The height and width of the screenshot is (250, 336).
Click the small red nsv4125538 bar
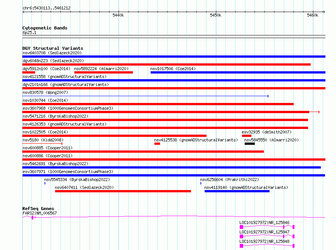(157, 144)
